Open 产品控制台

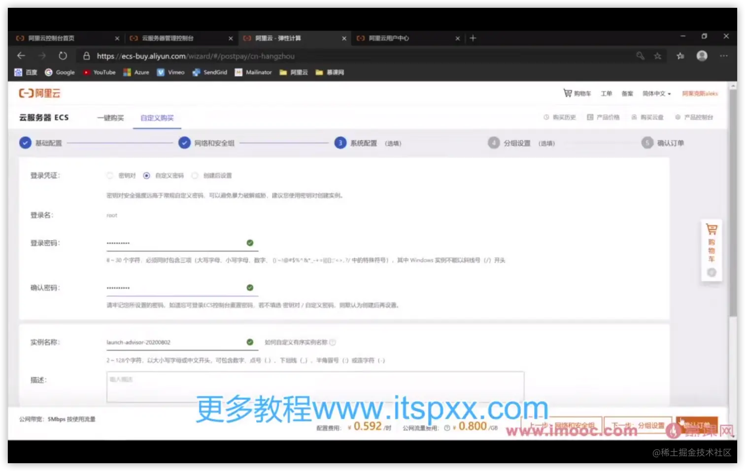pyautogui.click(x=694, y=117)
